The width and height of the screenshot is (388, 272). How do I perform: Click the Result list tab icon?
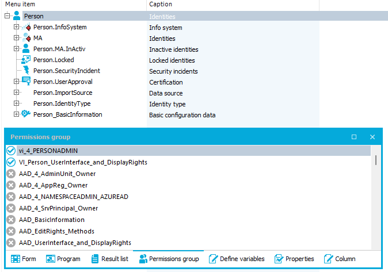point(95,259)
